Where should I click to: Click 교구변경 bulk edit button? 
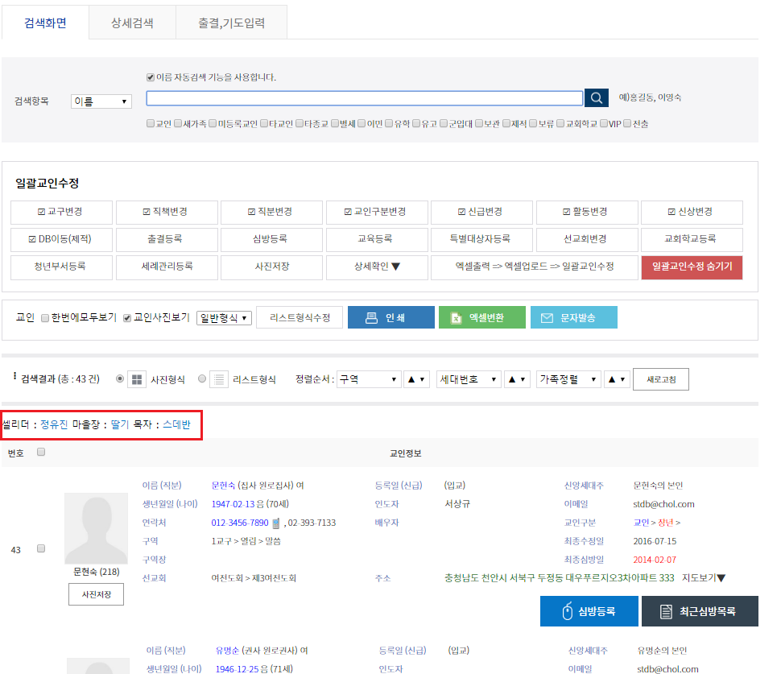[61, 213]
